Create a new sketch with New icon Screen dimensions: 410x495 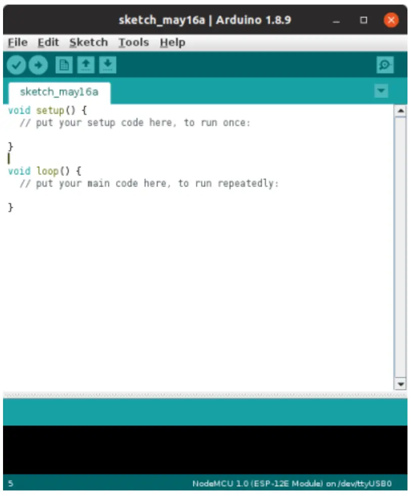(64, 65)
